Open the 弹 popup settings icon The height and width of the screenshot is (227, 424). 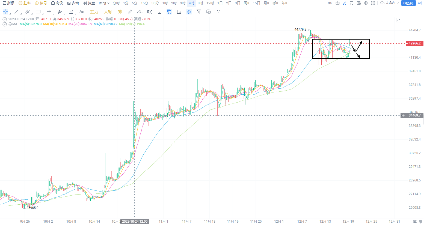point(359,3)
